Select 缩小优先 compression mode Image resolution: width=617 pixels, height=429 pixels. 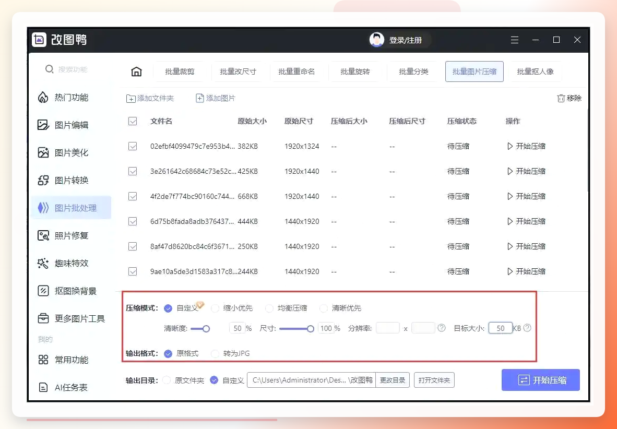tap(215, 308)
